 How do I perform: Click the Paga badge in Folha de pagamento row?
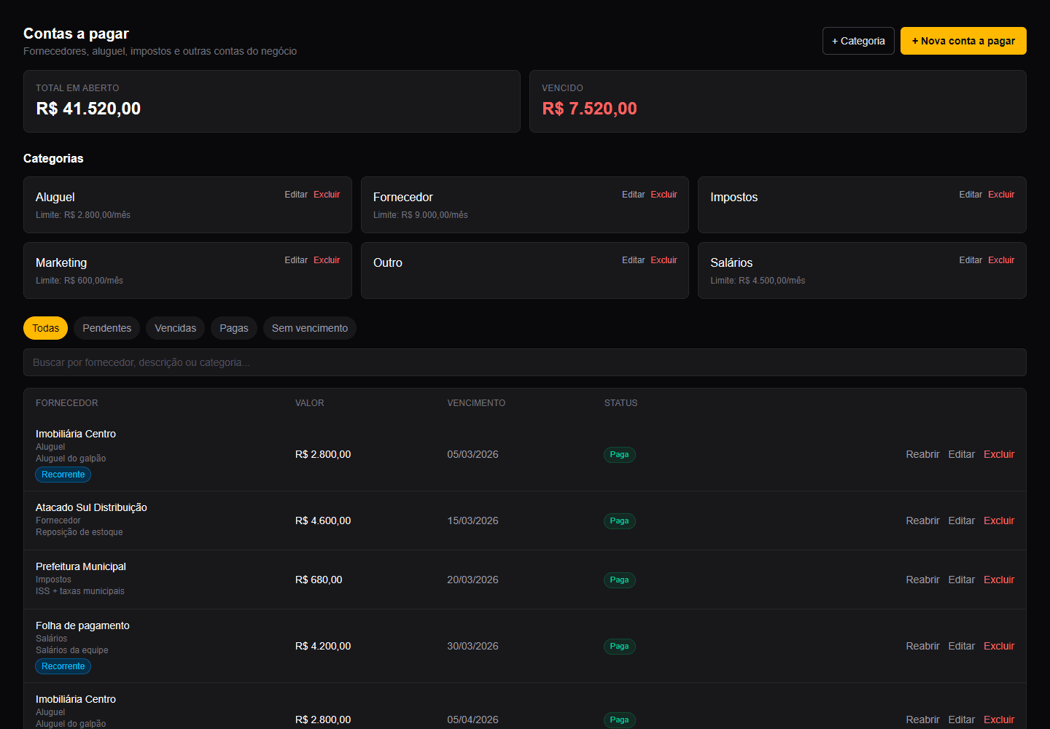pyautogui.click(x=620, y=646)
